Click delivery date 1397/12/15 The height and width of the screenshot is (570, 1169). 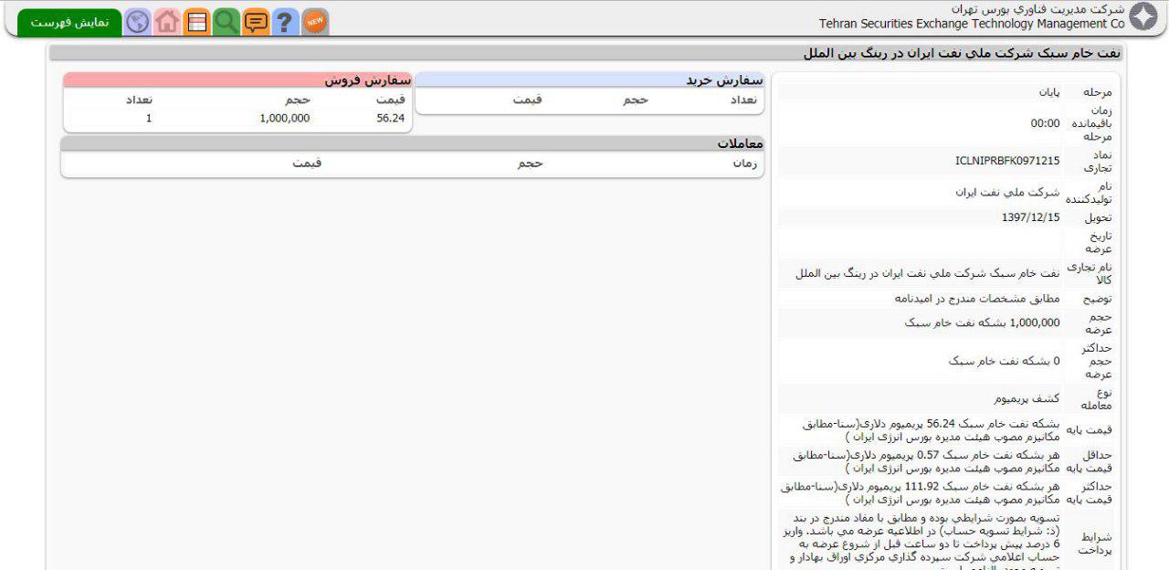[x=1031, y=217]
